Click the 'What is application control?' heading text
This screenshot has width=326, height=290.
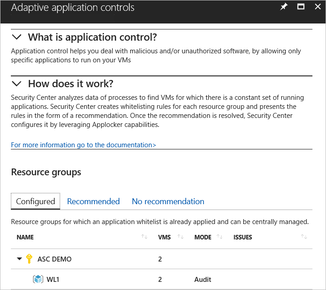pos(93,37)
